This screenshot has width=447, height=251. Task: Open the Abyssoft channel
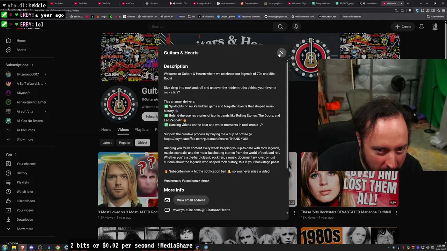[23, 93]
